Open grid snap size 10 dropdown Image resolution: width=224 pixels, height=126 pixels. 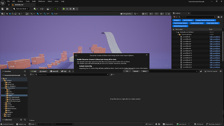click(x=41, y=14)
